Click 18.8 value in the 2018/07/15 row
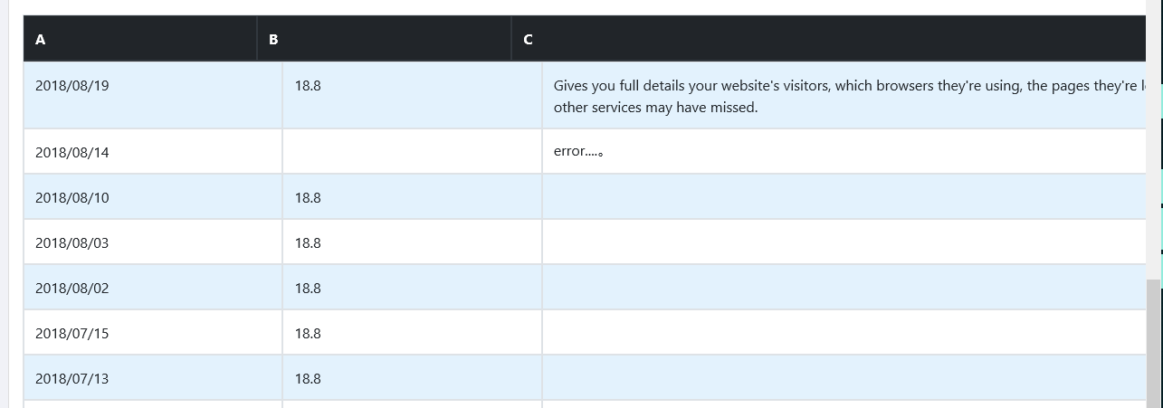The image size is (1163, 408). point(308,334)
